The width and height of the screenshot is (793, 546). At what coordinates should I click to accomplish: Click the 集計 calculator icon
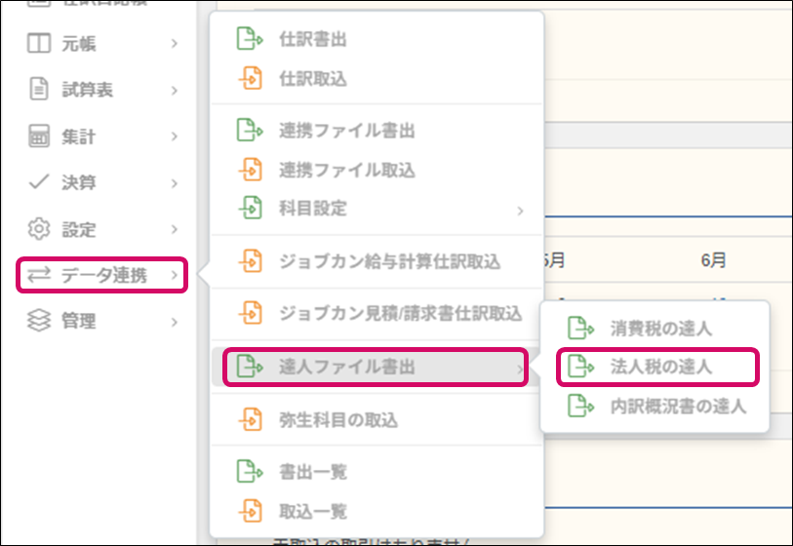[38, 136]
